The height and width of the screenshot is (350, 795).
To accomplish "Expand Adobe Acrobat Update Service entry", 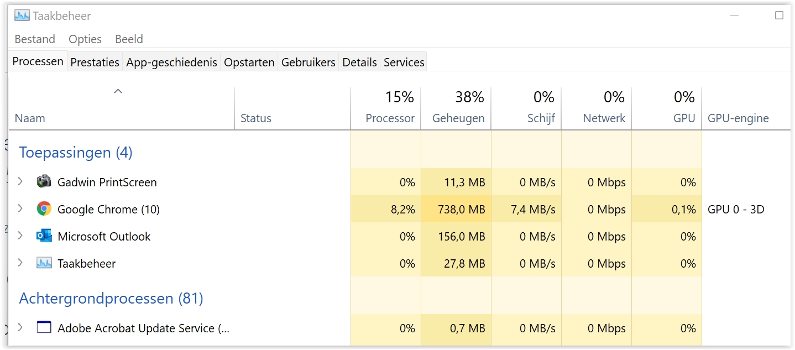I will click(x=20, y=327).
